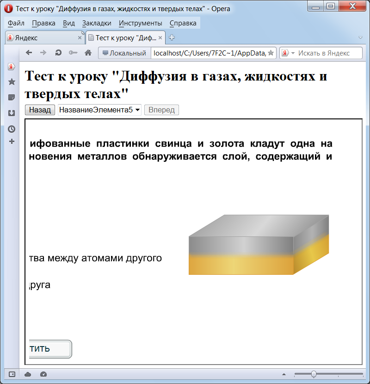Viewport: 370px width, 384px height.
Task: Click the Yandex search engine icon
Action: coord(285,53)
